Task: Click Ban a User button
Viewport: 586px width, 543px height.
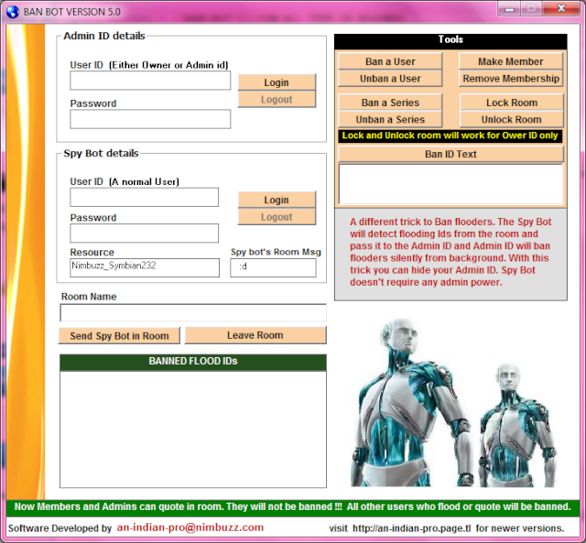Action: coord(390,61)
